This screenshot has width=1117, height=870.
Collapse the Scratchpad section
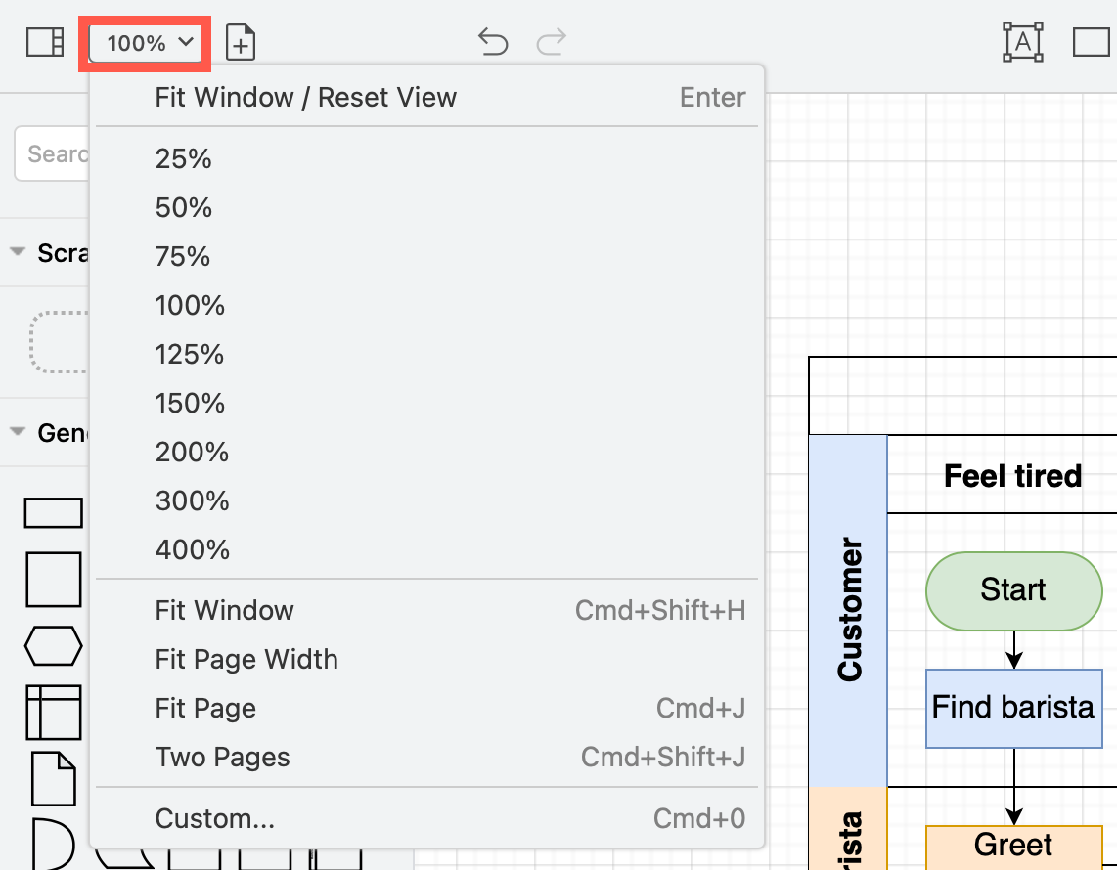coord(18,251)
